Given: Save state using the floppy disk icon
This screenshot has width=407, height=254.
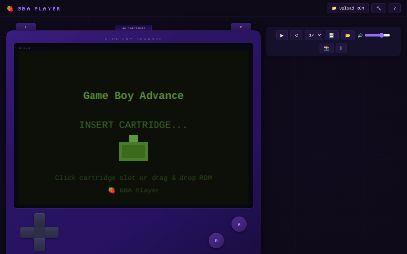Looking at the screenshot, I should pyautogui.click(x=332, y=35).
